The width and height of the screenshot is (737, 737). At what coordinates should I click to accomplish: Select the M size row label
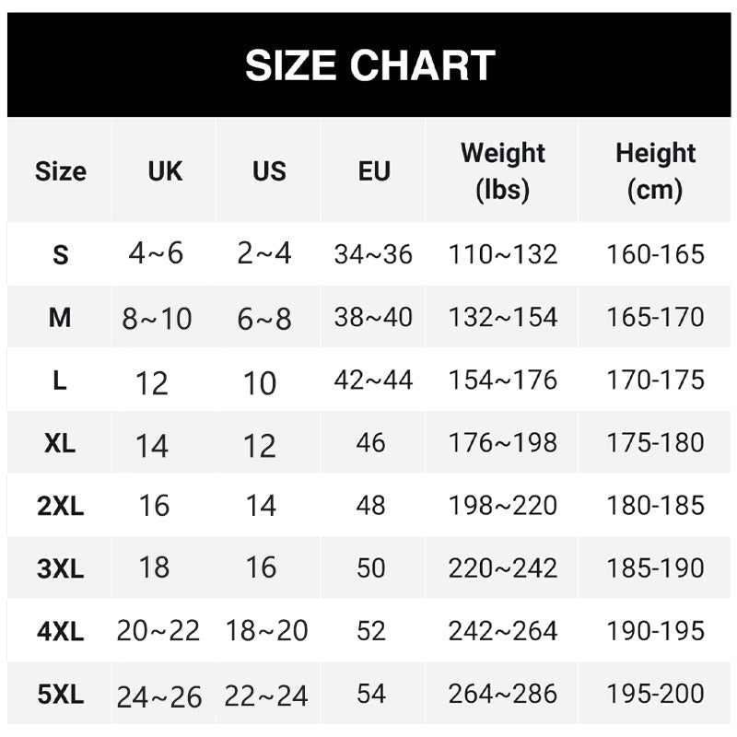click(x=60, y=317)
